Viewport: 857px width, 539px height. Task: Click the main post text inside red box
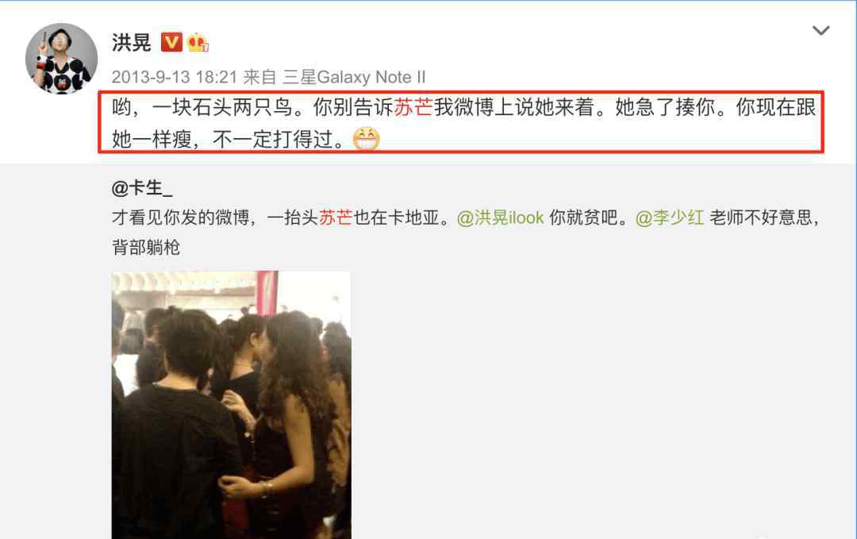461,122
